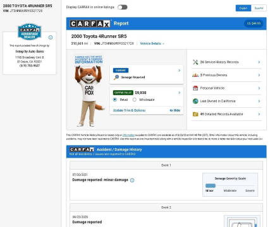
Task: Click the VIN number in report header
Action: pyautogui.click(x=118, y=44)
